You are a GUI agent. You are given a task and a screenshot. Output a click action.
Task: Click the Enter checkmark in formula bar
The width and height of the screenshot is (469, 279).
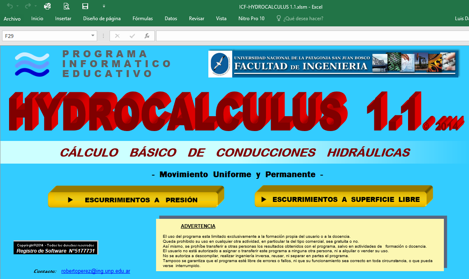tap(132, 36)
